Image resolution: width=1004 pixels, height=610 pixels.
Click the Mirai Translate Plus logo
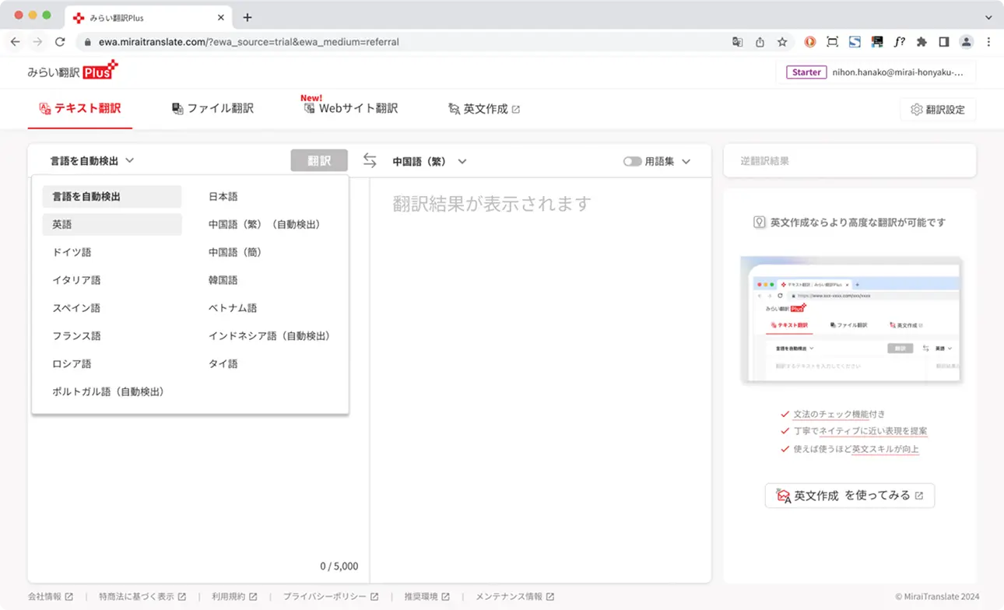tap(72, 72)
